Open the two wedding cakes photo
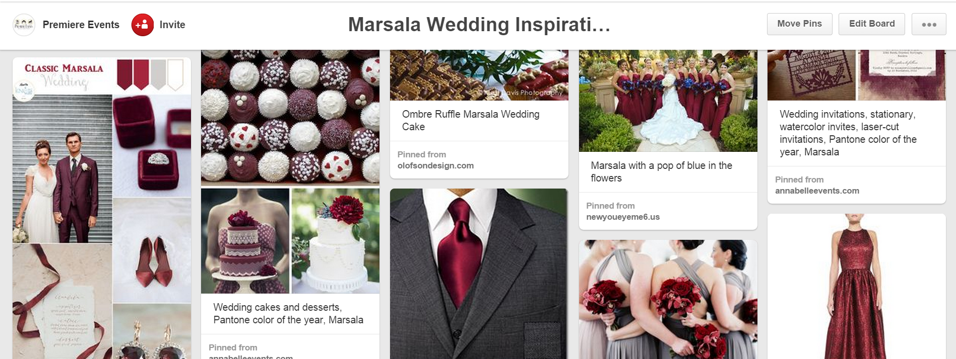 coord(290,241)
